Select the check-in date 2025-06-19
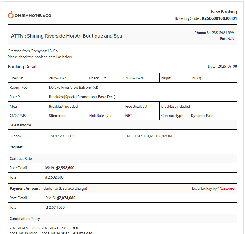 click(x=58, y=78)
